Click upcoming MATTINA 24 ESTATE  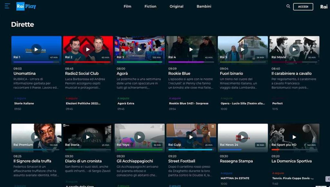(235, 178)
